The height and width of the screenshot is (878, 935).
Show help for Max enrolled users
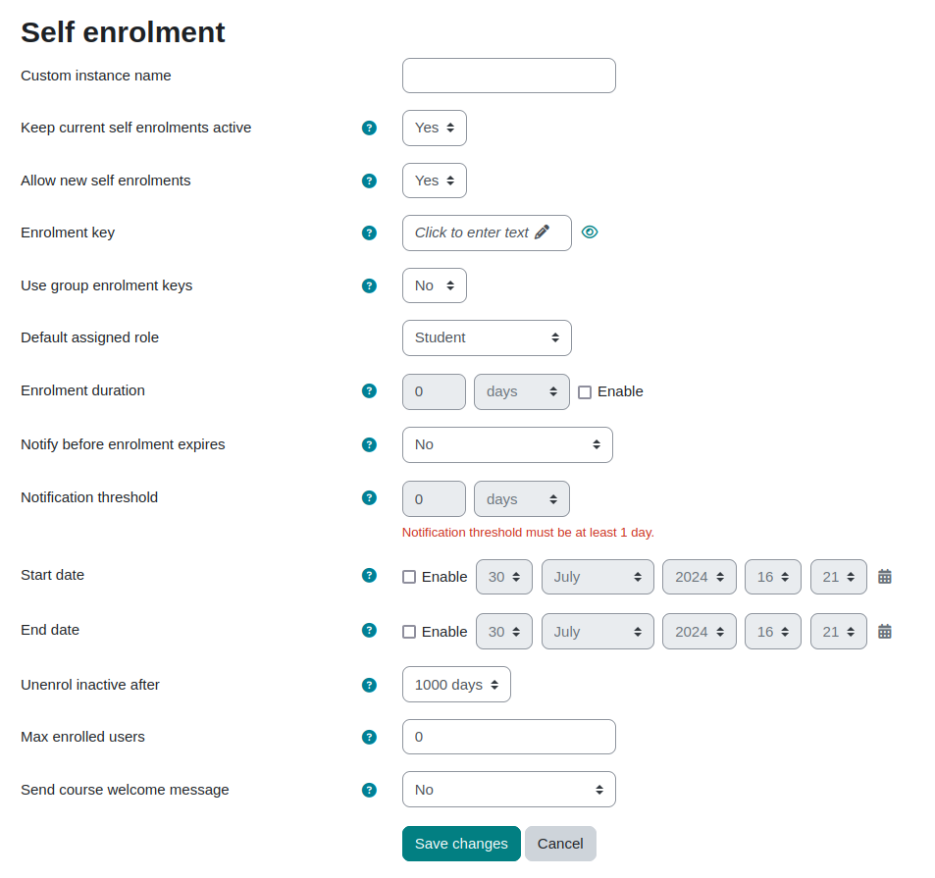369,738
